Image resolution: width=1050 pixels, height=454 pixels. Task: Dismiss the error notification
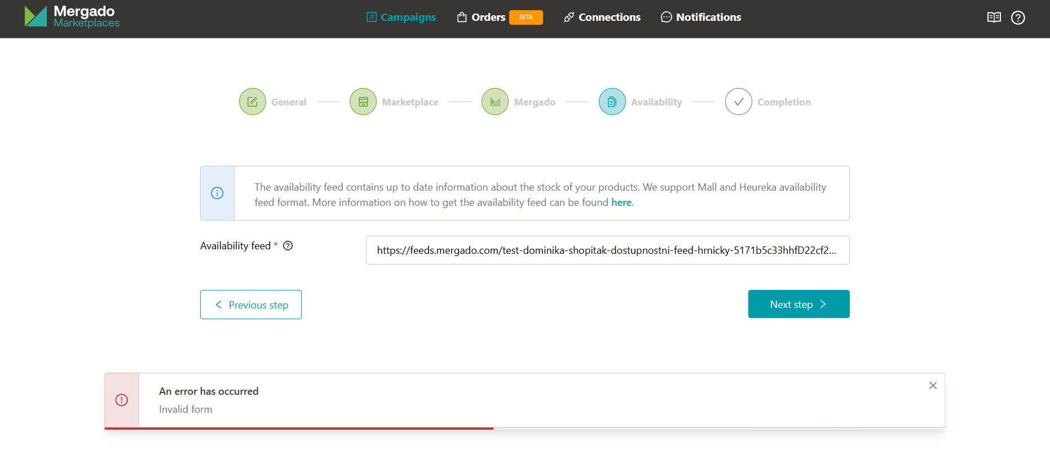[x=933, y=386]
